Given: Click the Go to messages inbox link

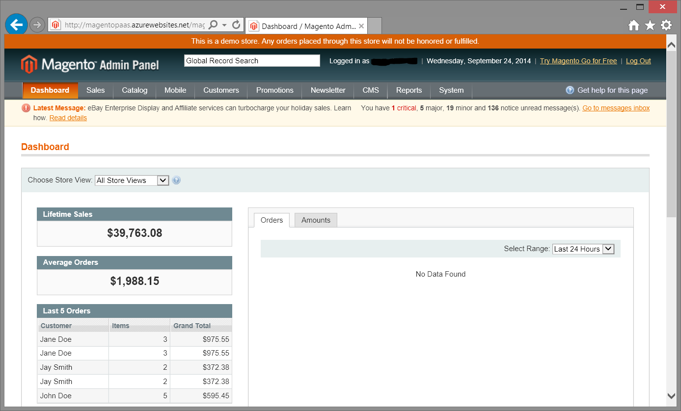Looking at the screenshot, I should click(x=616, y=108).
